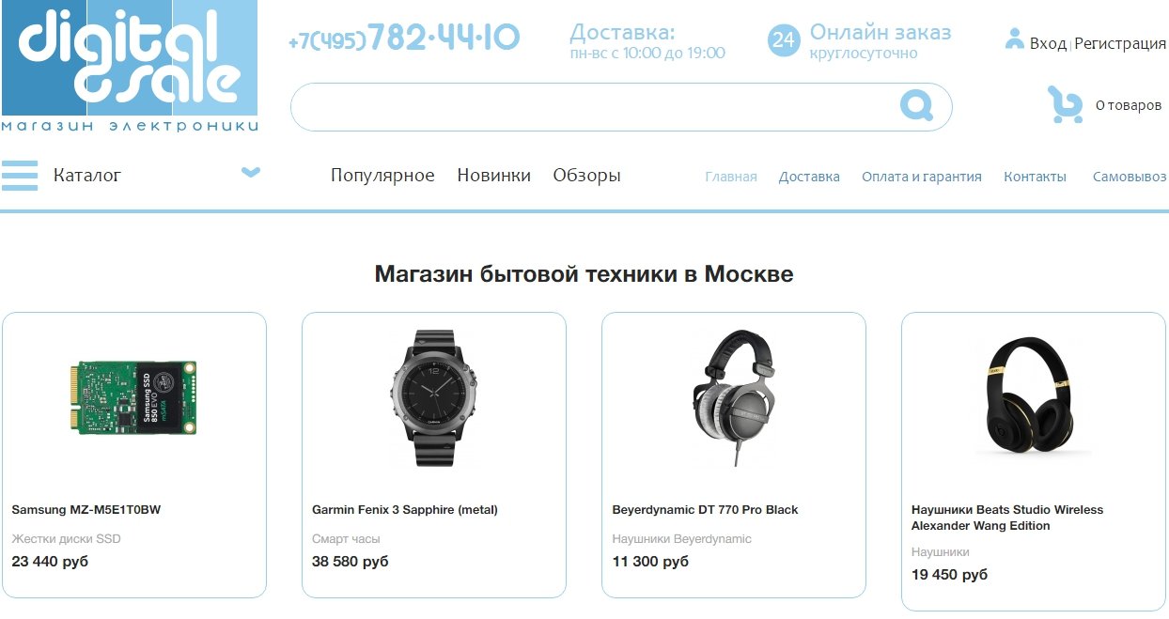Click the user profile icon
Image resolution: width=1169 pixels, height=619 pixels.
(x=1014, y=39)
